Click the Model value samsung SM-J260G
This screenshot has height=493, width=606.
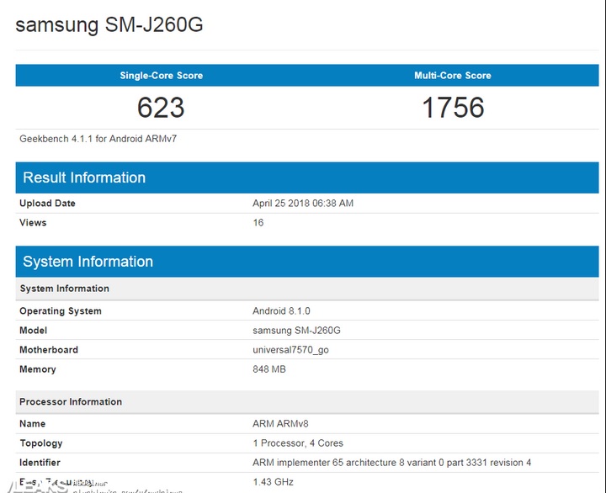[x=296, y=331]
